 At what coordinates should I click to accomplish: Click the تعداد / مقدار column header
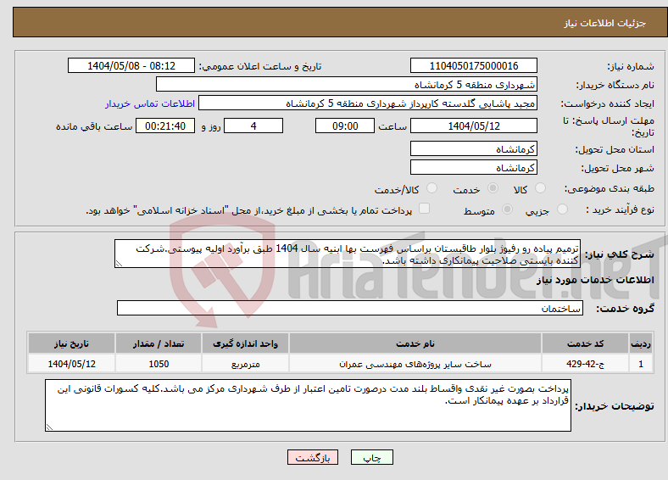click(159, 343)
